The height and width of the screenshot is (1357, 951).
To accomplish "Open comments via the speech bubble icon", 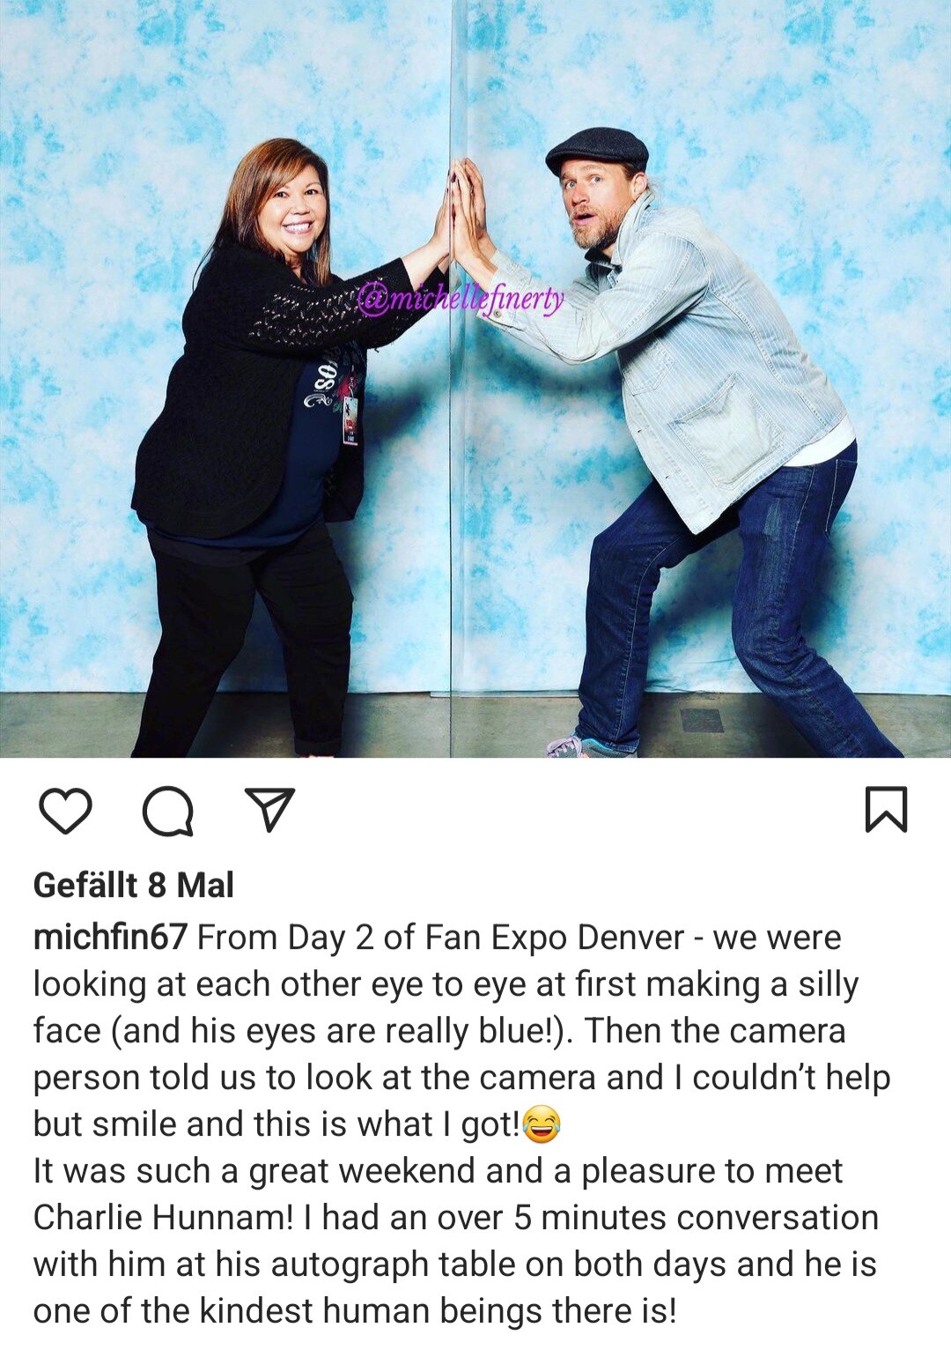I will tap(167, 811).
